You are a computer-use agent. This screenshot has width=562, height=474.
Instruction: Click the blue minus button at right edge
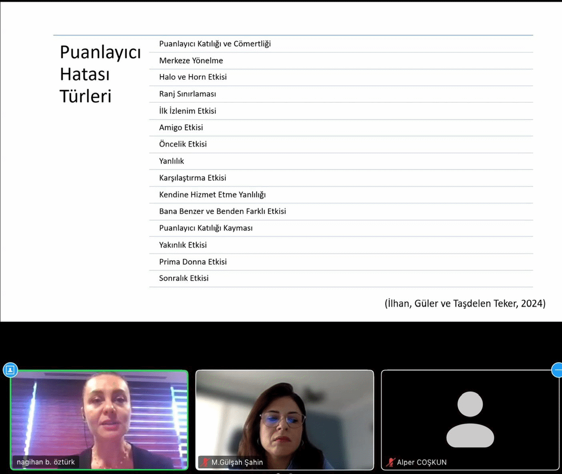click(x=557, y=369)
